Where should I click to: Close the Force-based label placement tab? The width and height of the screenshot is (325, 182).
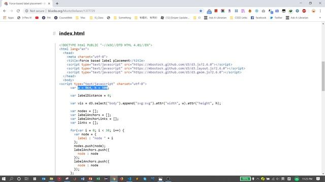pyautogui.click(x=49, y=4)
